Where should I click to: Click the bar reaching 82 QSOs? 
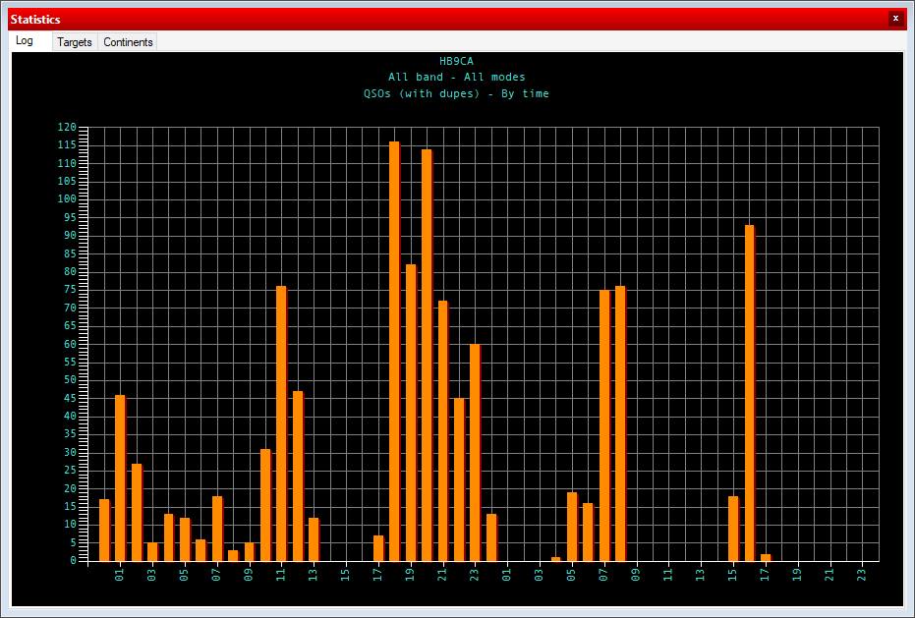411,413
